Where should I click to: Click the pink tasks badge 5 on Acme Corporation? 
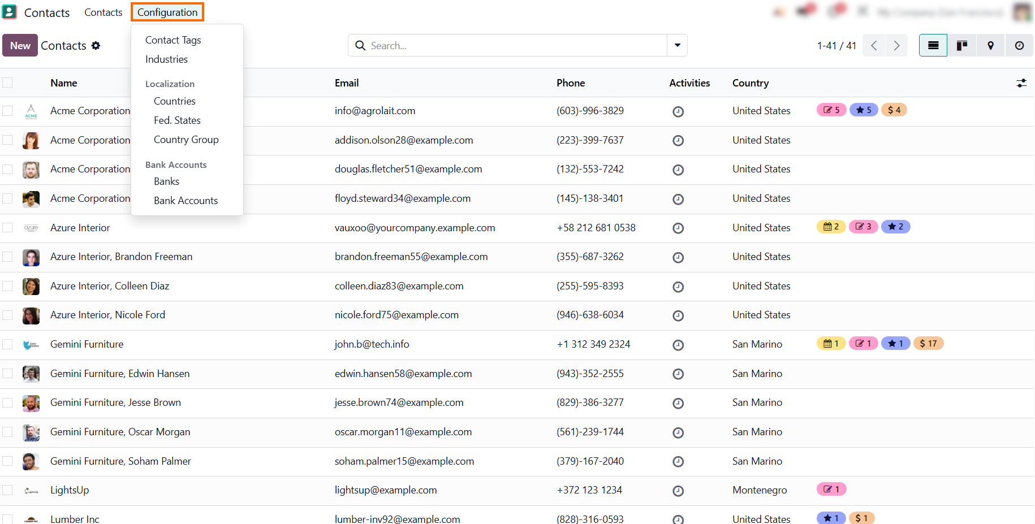tap(831, 110)
